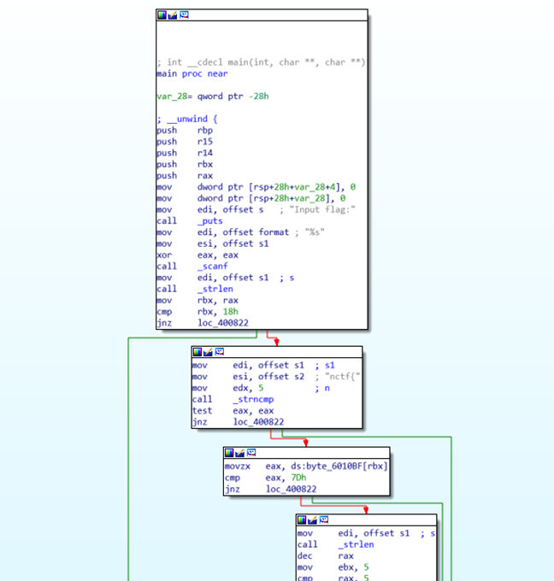Click 'mov dword ptr [rsp+28h+var_28+4], 0' line
554x581 pixels.
point(256,187)
